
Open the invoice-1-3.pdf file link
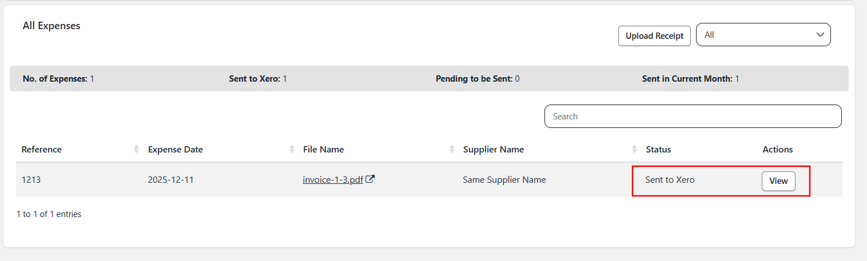click(332, 180)
